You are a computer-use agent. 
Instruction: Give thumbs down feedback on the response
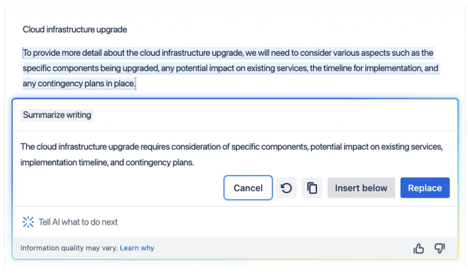(x=439, y=248)
